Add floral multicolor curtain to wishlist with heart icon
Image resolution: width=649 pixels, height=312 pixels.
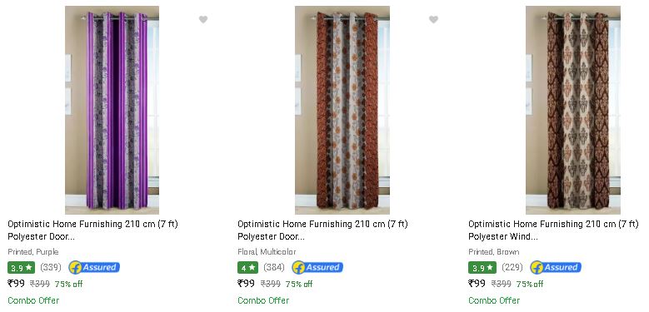click(x=433, y=19)
